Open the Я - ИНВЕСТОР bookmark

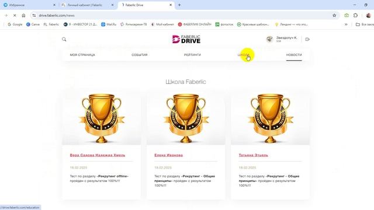pyautogui.click(x=81, y=24)
